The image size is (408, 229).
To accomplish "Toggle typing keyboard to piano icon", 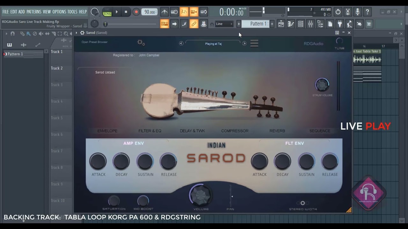I will [x=164, y=24].
